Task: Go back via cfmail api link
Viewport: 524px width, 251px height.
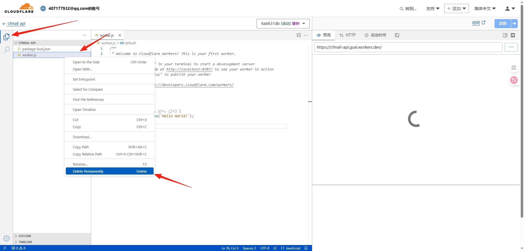Action: [16, 23]
